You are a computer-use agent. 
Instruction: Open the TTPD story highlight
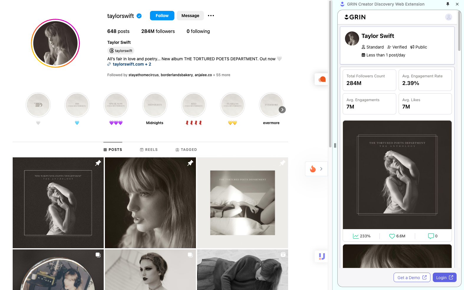click(x=38, y=105)
